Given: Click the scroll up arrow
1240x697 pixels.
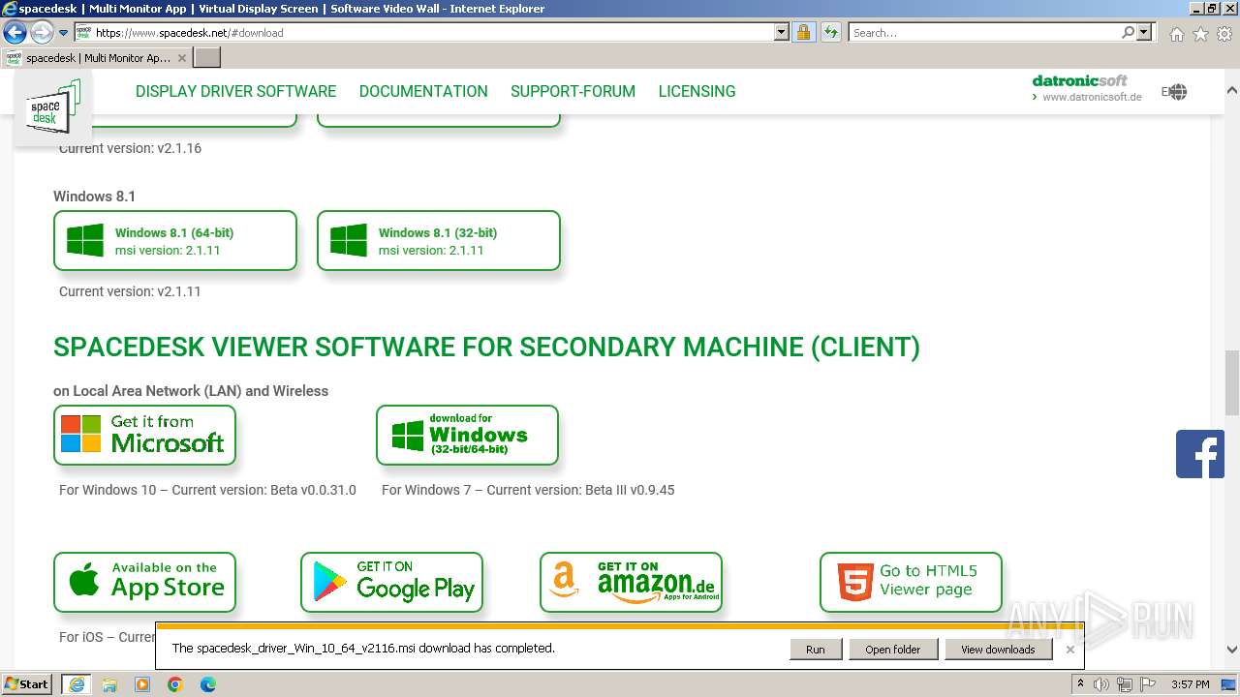Looking at the screenshot, I should click(1232, 89).
